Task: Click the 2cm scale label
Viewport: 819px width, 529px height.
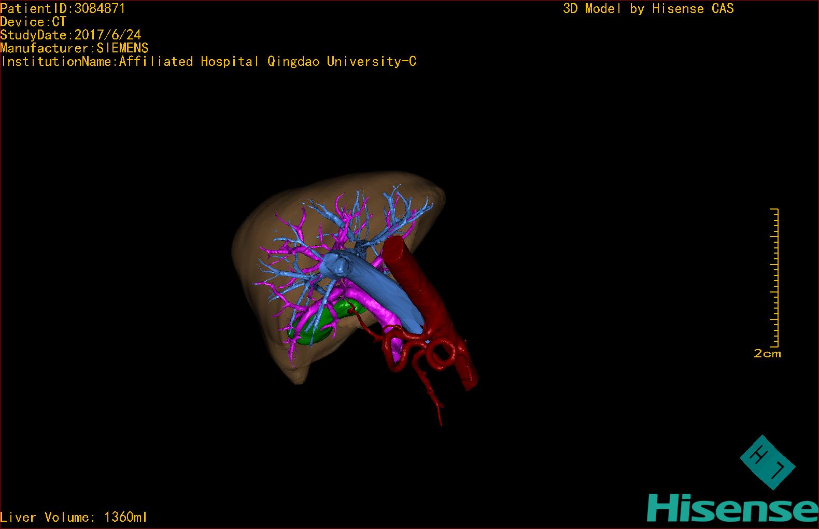Action: point(767,354)
